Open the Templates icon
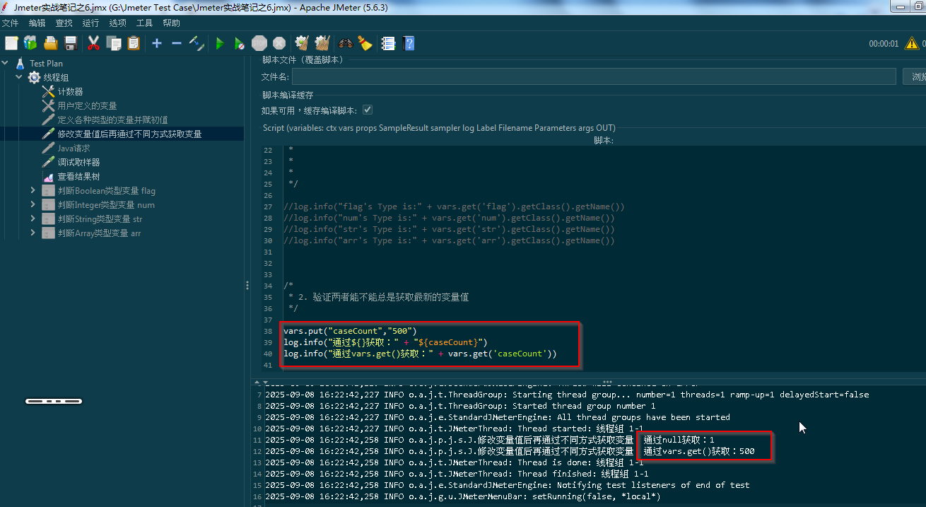 tap(30, 43)
